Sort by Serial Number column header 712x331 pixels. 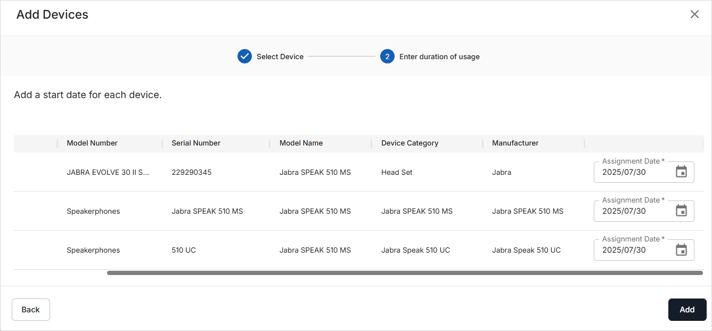(x=196, y=143)
